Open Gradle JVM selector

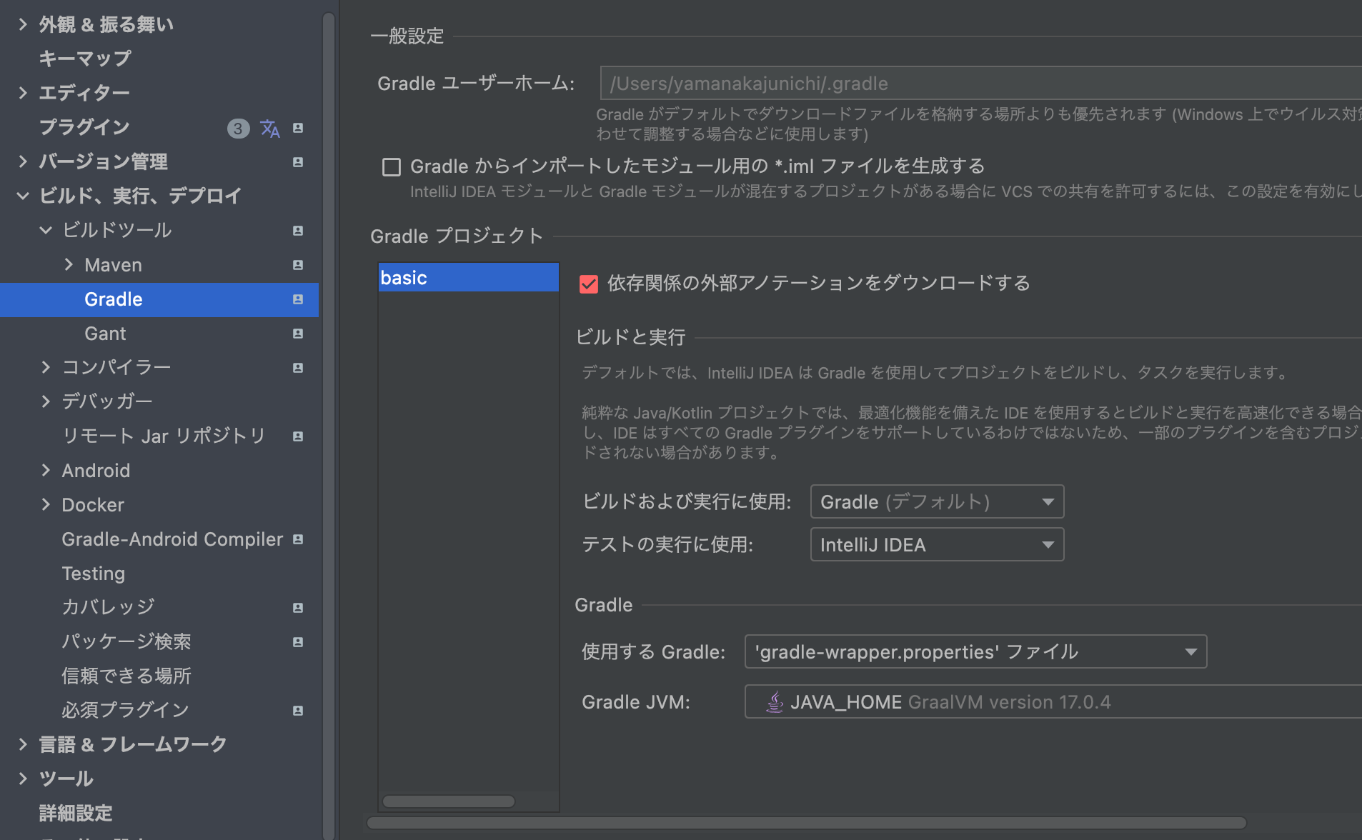coord(1053,701)
